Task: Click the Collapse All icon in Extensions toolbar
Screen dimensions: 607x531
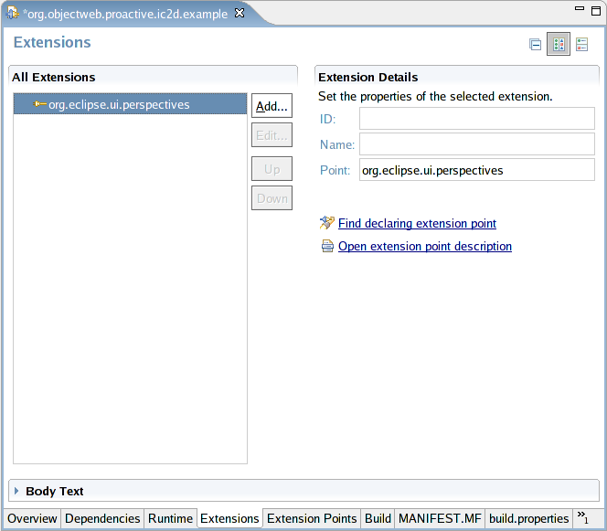Action: [x=536, y=44]
